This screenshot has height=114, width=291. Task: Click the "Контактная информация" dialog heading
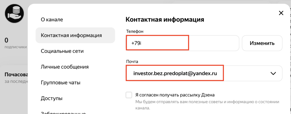point(165,20)
